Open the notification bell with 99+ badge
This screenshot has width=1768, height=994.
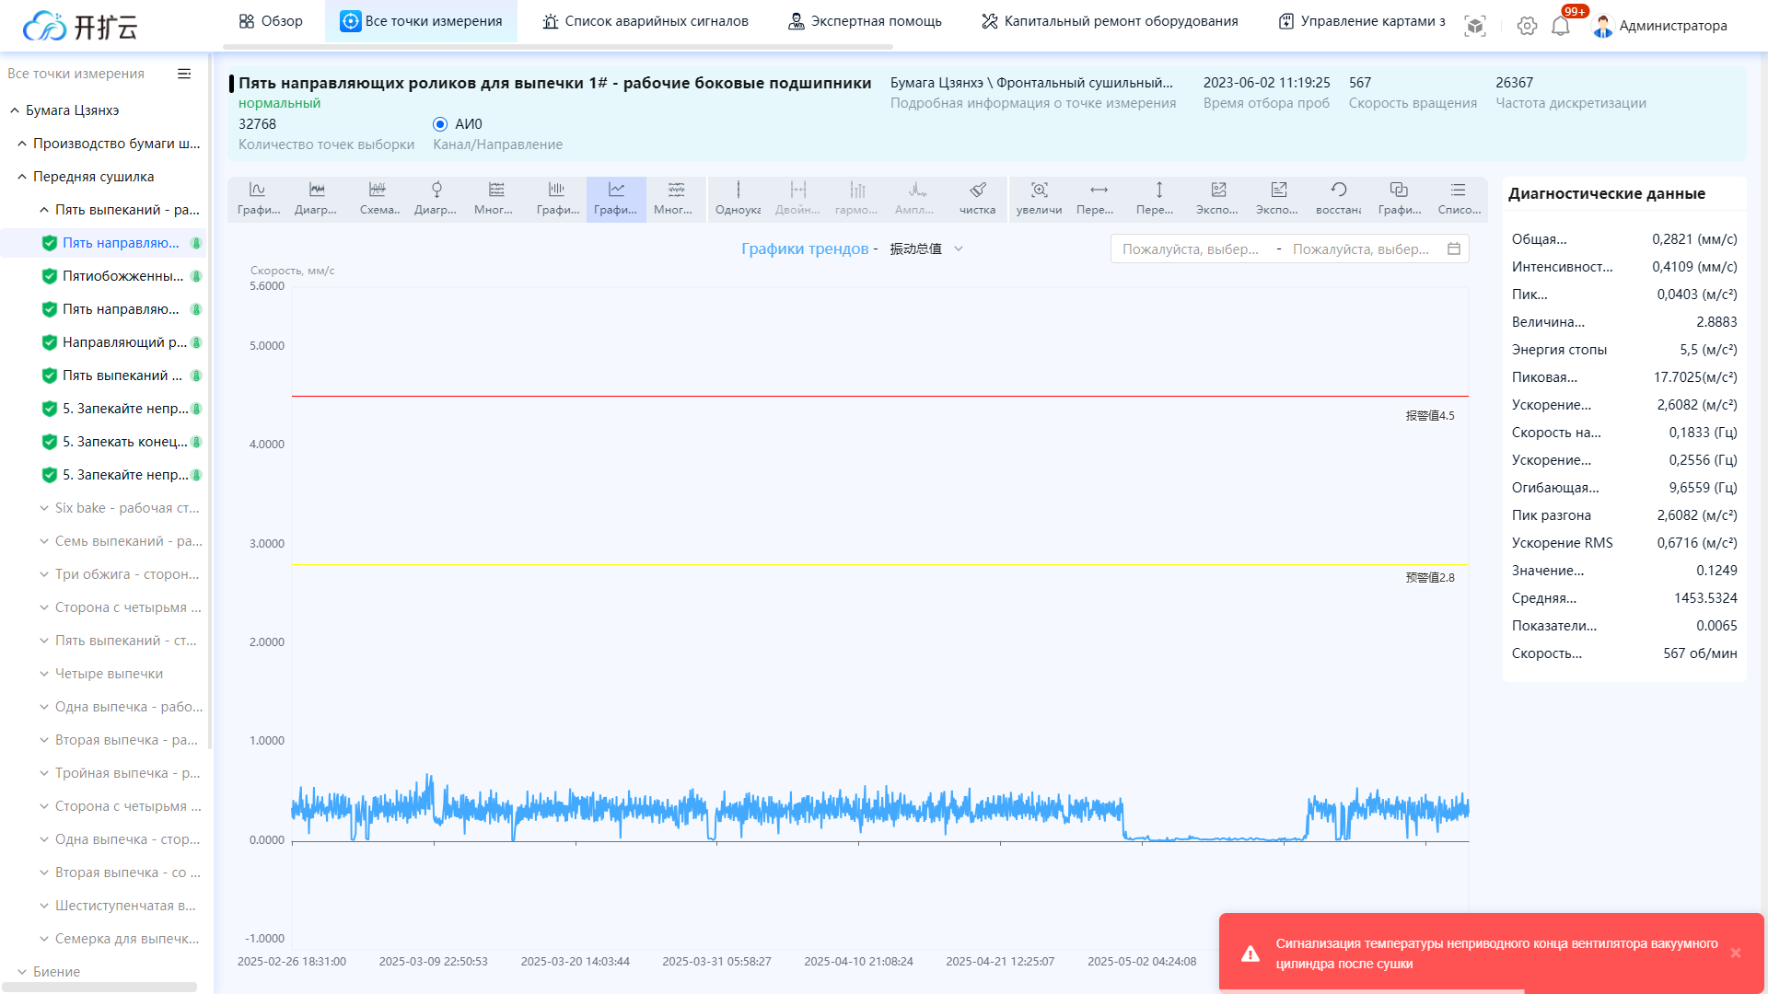[1561, 26]
